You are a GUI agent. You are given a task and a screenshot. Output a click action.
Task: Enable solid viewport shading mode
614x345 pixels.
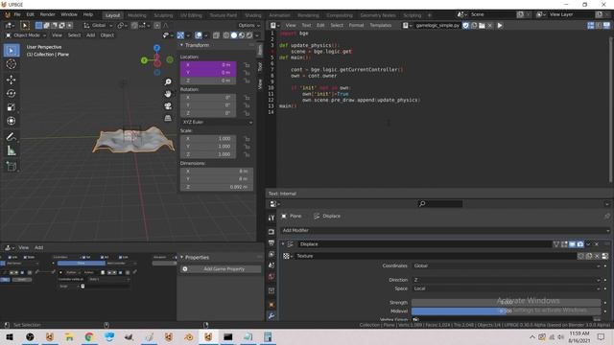click(234, 35)
